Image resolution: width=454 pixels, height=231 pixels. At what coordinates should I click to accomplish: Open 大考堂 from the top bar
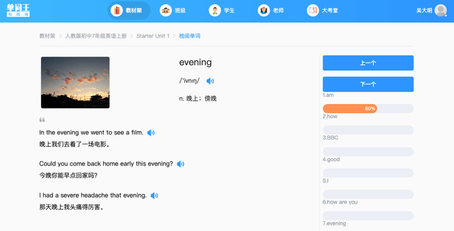[x=322, y=10]
